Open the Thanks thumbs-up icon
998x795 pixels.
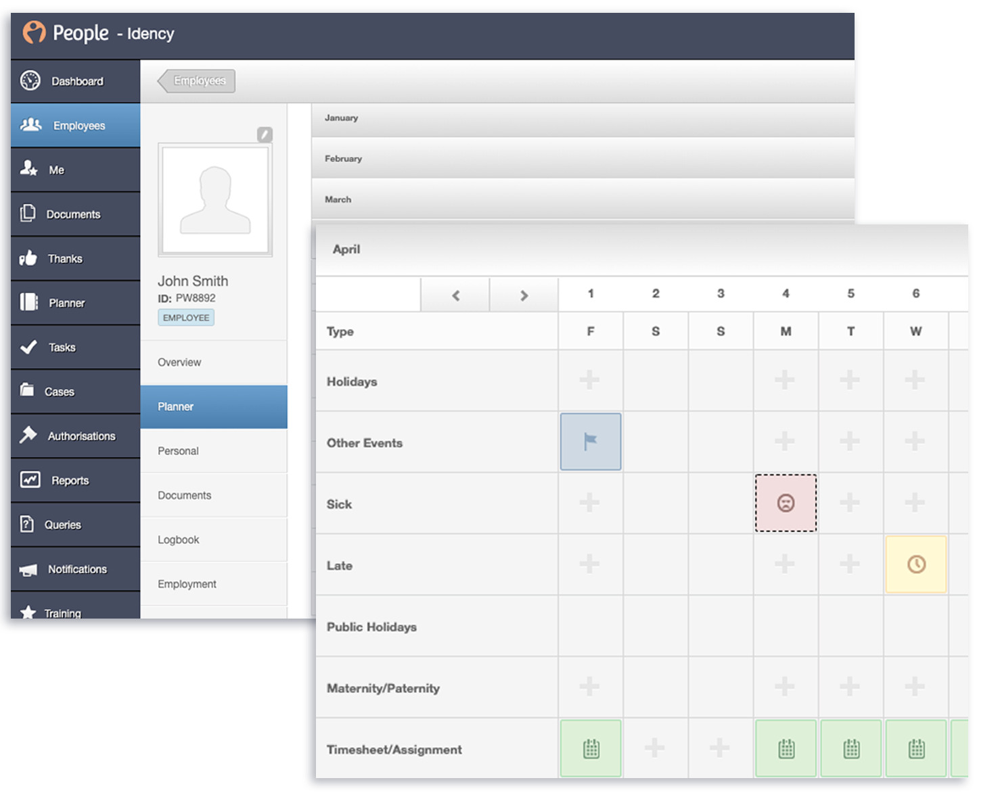coord(28,258)
